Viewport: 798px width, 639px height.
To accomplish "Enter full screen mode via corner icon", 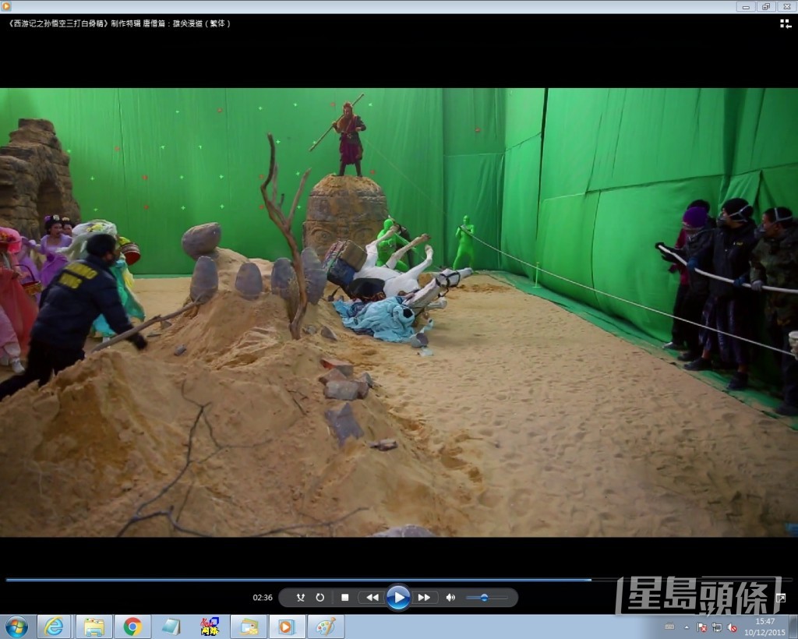I will [x=781, y=598].
